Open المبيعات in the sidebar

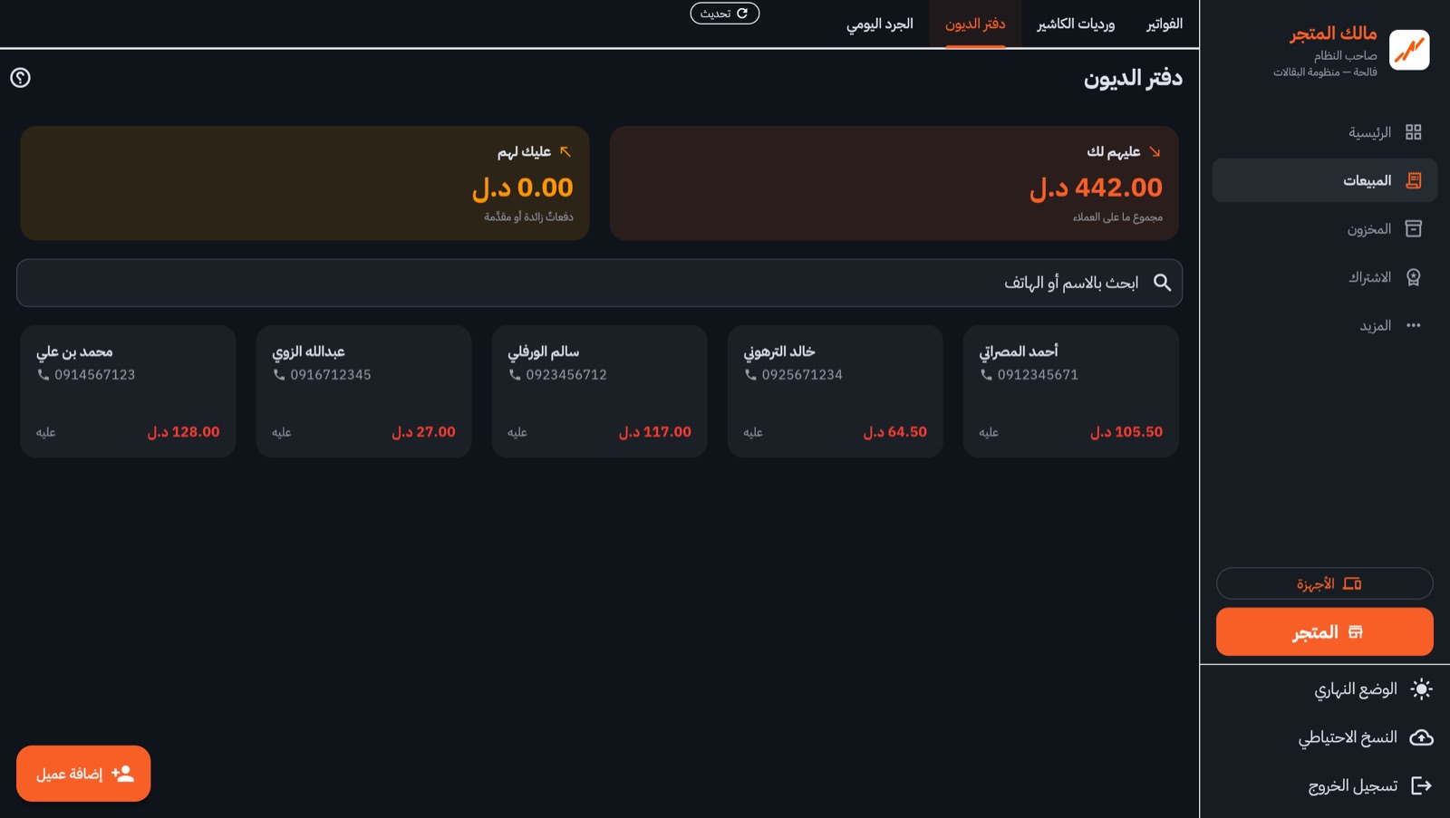click(x=1325, y=180)
